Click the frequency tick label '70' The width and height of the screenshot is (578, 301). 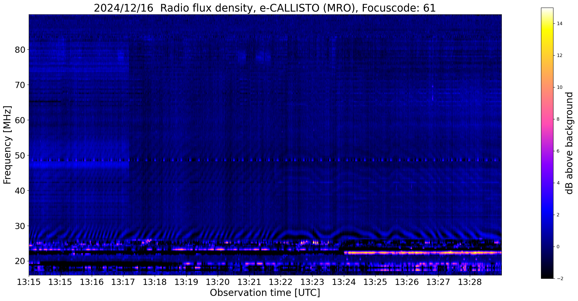tap(20, 85)
